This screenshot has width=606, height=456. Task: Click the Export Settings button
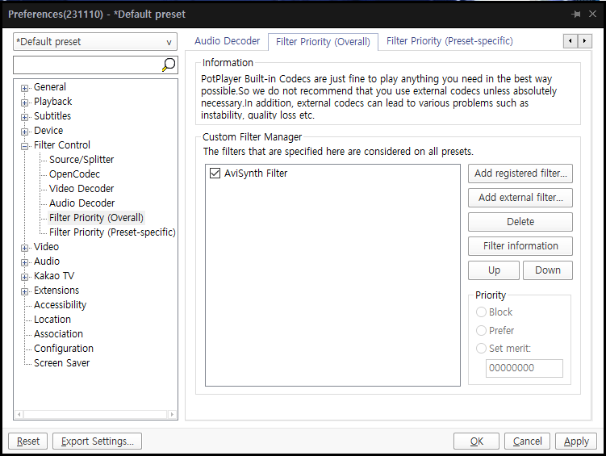[x=98, y=441]
